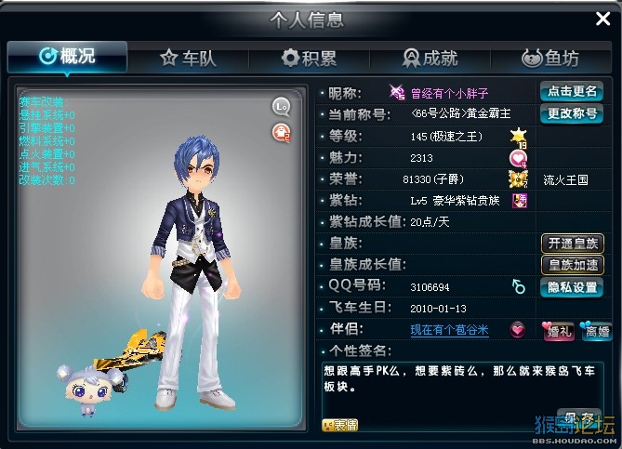622x449 pixels.
Task: Open 隐私设置 privacy settings
Action: pyautogui.click(x=572, y=287)
